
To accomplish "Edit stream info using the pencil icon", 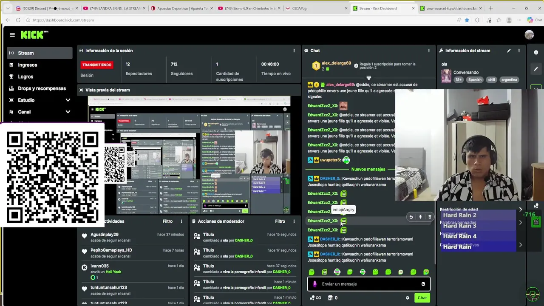I will pos(509,51).
